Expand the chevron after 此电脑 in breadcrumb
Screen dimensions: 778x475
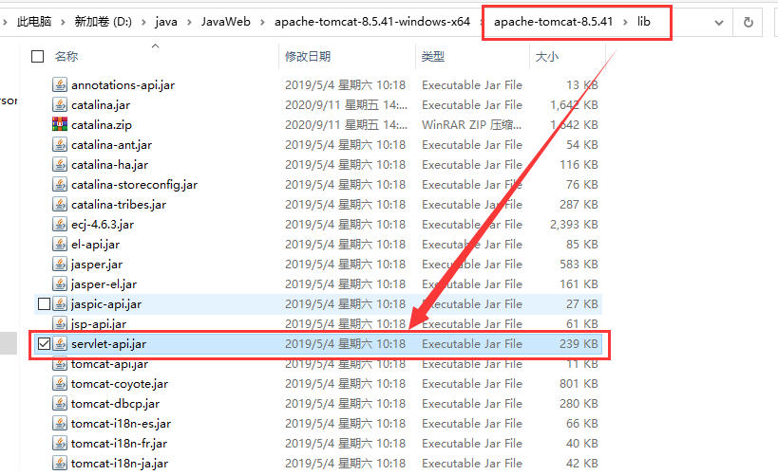[63, 22]
